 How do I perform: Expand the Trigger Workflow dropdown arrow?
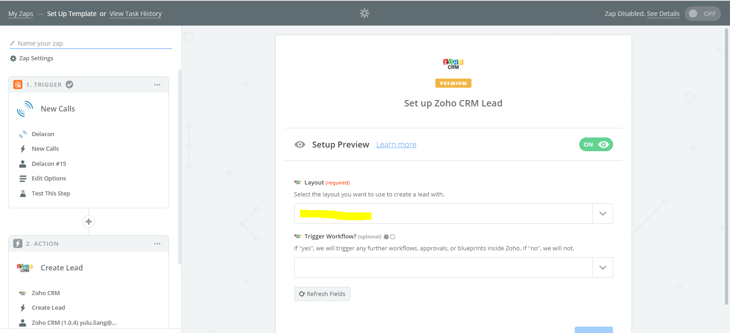point(603,267)
